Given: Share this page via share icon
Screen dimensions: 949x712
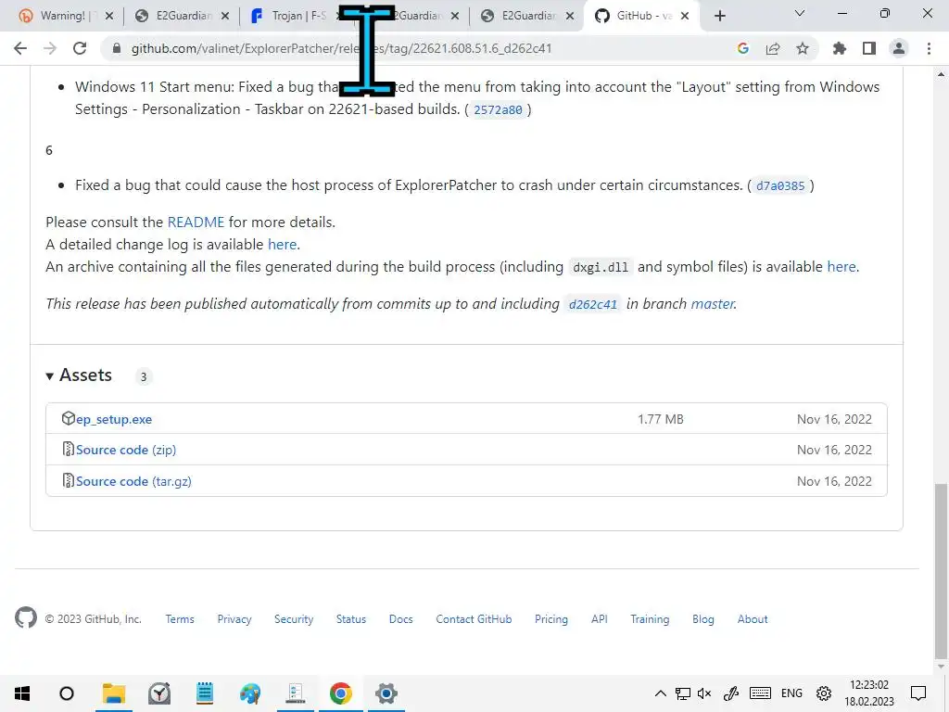Looking at the screenshot, I should [x=773, y=48].
